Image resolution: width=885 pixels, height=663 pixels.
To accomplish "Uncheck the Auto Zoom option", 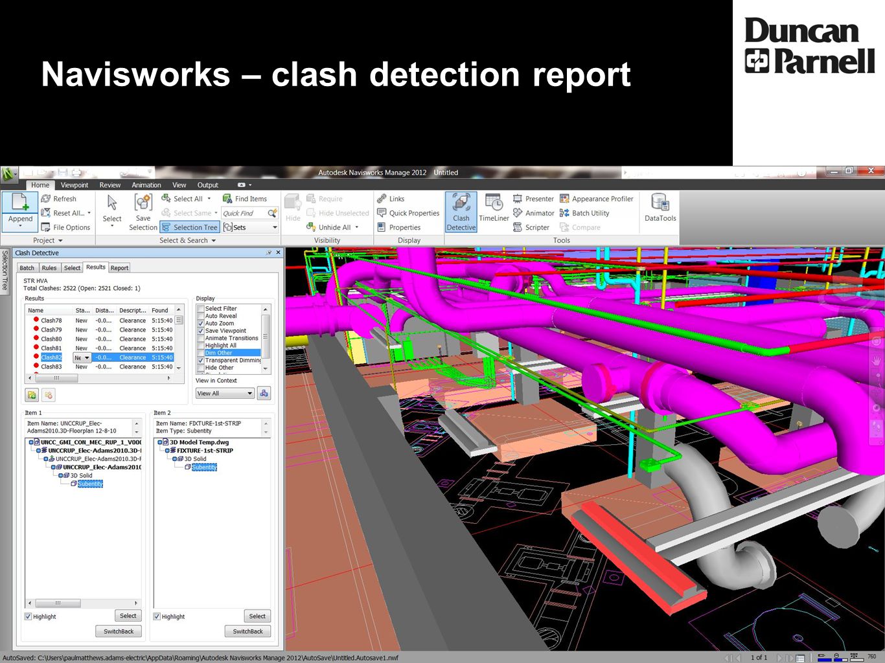I will pos(201,324).
